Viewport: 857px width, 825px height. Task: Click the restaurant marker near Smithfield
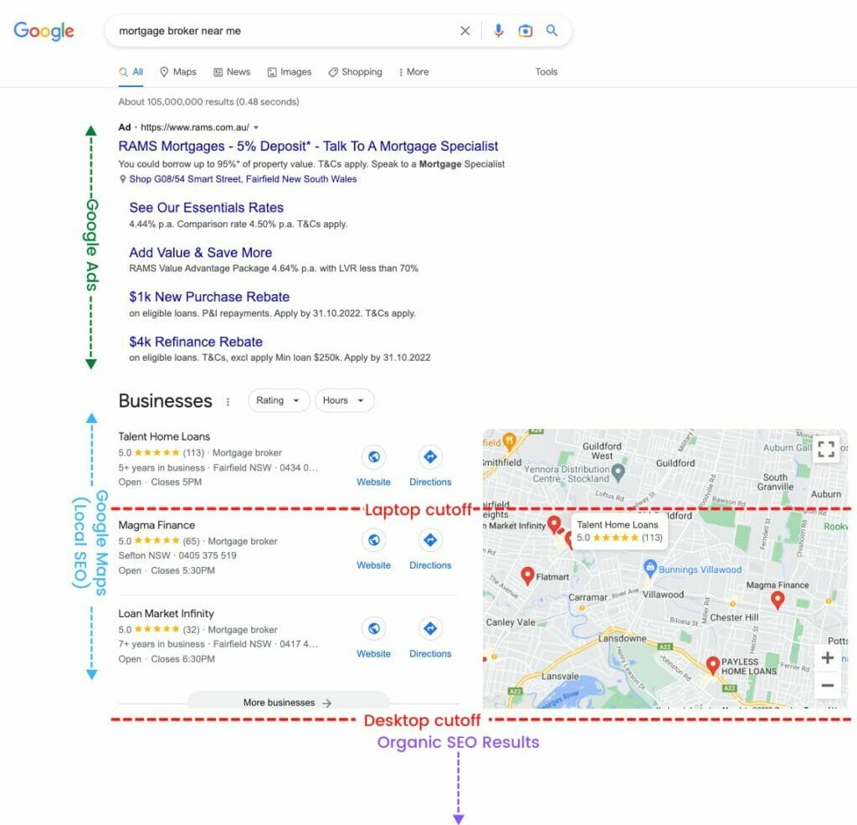(x=510, y=440)
